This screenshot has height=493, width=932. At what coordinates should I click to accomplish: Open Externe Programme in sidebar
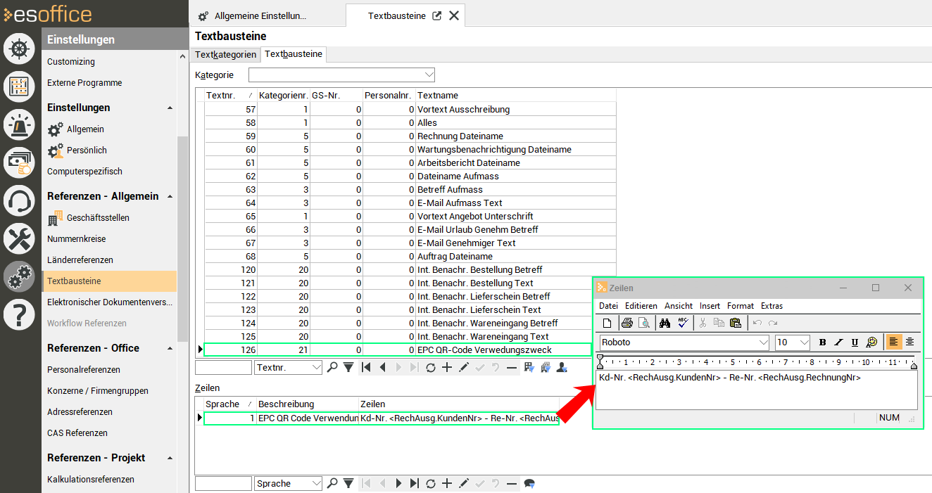(x=84, y=83)
